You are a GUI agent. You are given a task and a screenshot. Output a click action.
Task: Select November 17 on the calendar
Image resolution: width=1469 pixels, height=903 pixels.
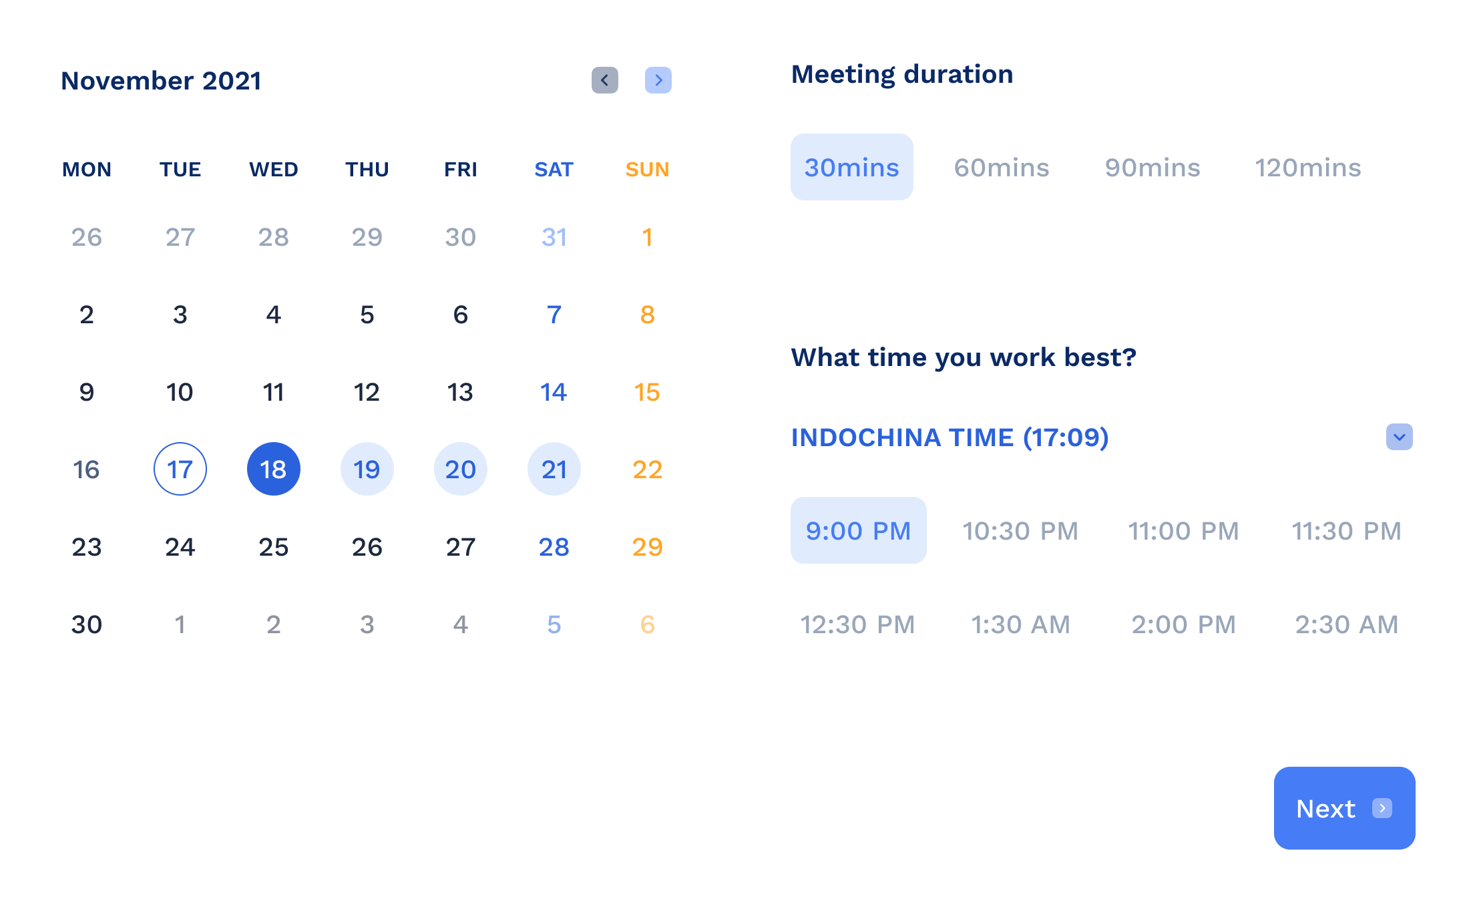pyautogui.click(x=180, y=468)
